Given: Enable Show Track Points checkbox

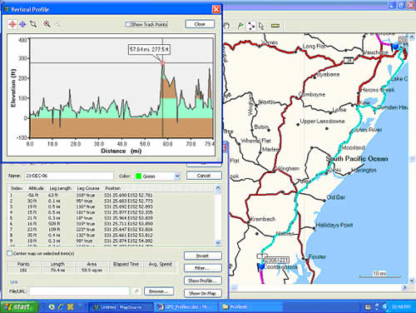Looking at the screenshot, I should [x=128, y=24].
